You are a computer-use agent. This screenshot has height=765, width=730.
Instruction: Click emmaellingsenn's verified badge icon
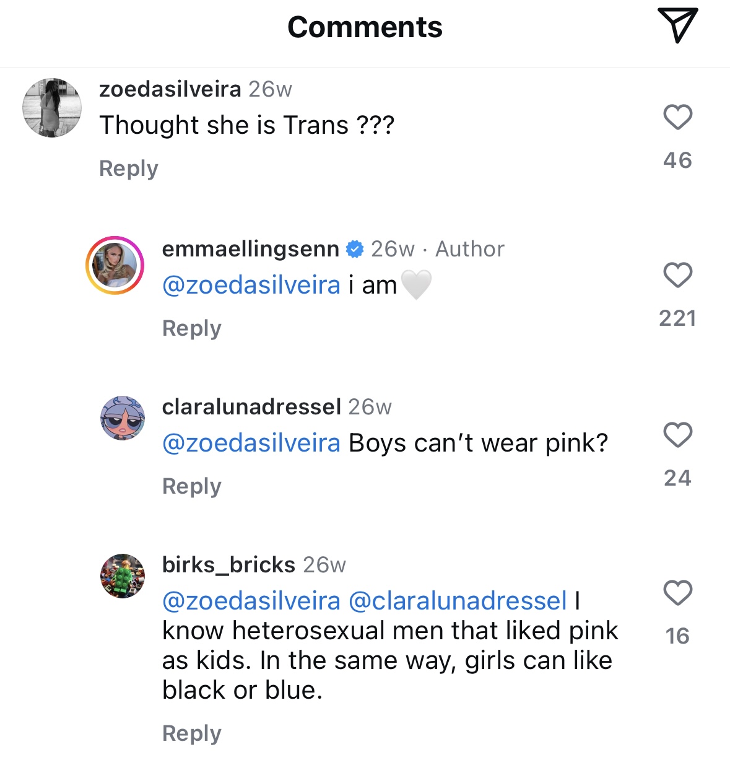(355, 249)
